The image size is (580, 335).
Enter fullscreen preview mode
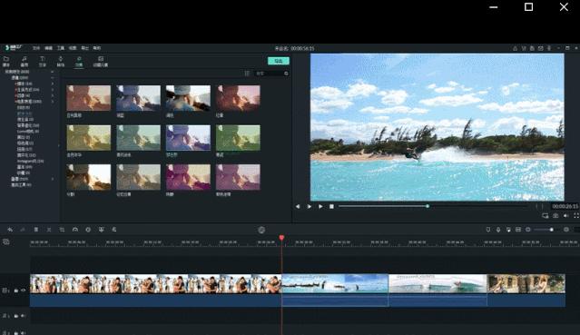[576, 215]
